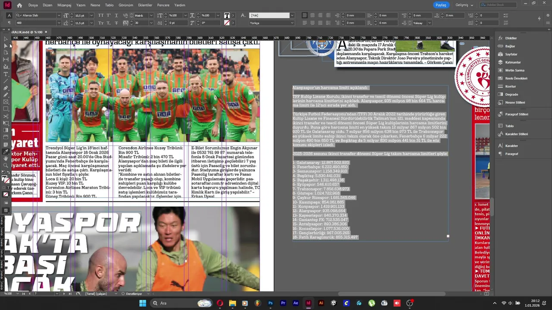Open the Görünüm menu
Image resolution: width=552 pixels, height=310 pixels.
(126, 5)
